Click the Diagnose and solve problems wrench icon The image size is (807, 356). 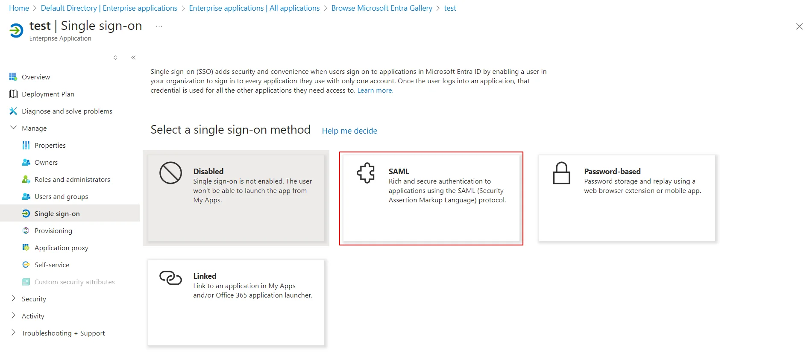(x=13, y=111)
